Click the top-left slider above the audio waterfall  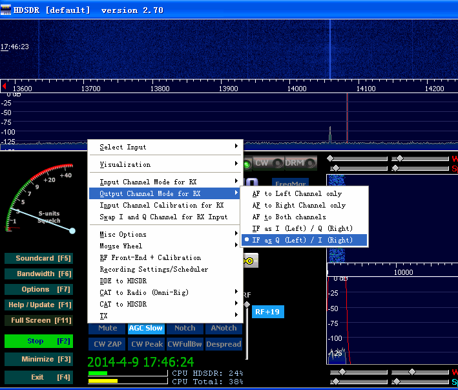coord(358,158)
